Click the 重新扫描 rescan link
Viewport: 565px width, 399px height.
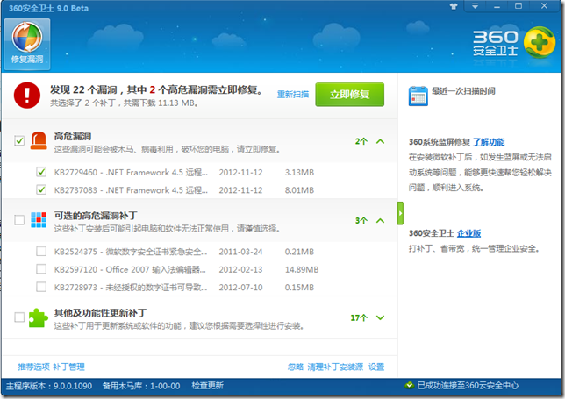pyautogui.click(x=292, y=94)
